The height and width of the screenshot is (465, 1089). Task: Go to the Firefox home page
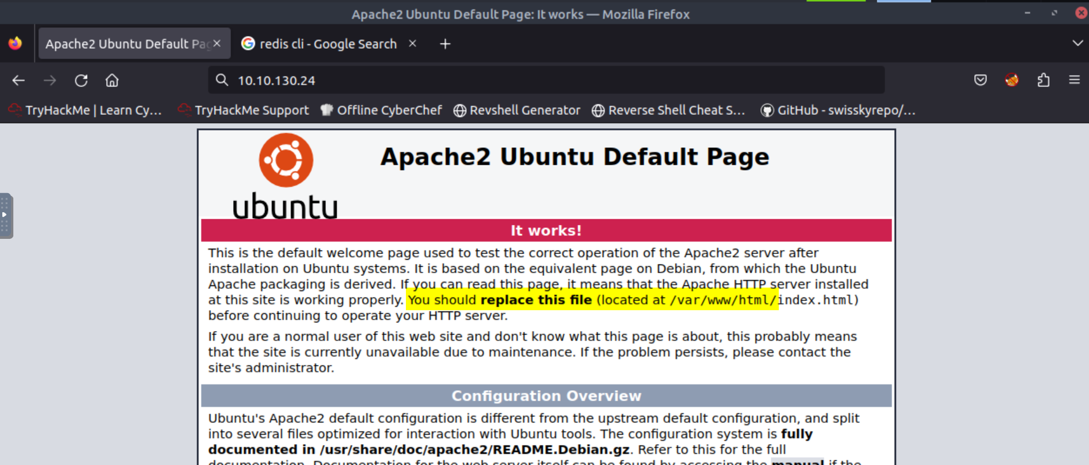coord(112,81)
